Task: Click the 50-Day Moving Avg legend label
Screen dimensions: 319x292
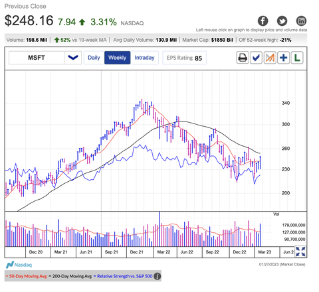Action: pyautogui.click(x=27, y=276)
